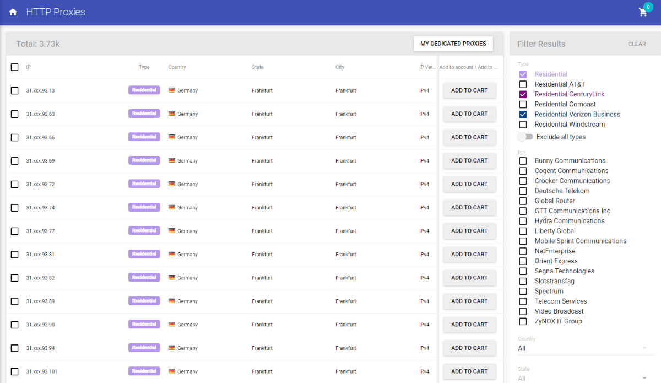This screenshot has width=661, height=383.
Task: Tick the ZyNOX IT Group checkbox
Action: click(523, 321)
